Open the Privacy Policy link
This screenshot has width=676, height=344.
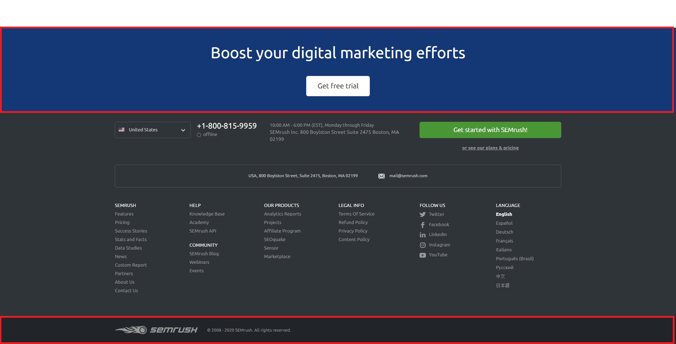coord(353,231)
